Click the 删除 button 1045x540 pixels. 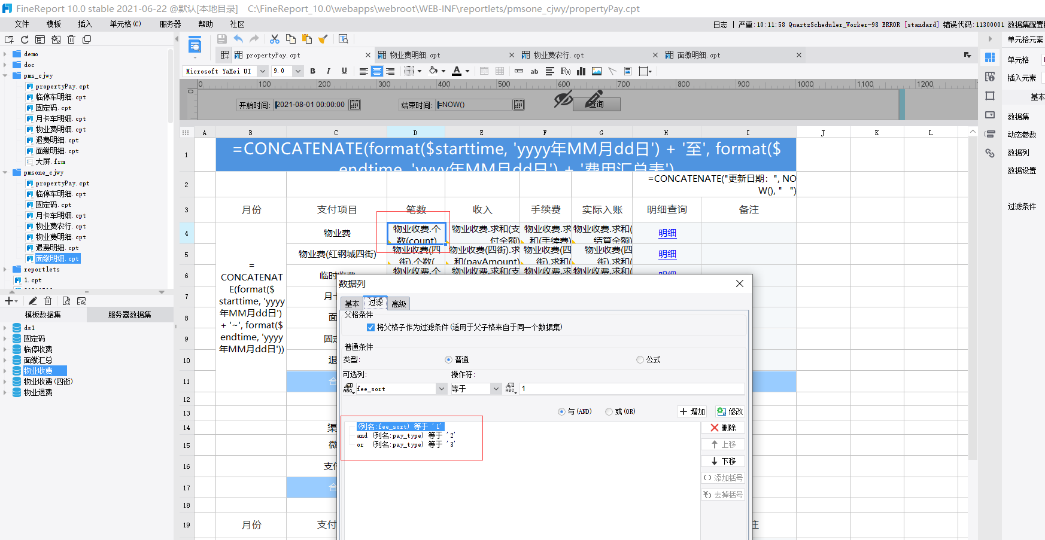tap(723, 428)
